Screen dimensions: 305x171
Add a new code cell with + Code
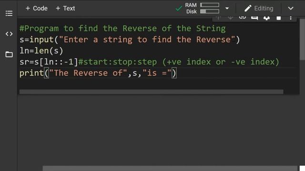pyautogui.click(x=37, y=9)
